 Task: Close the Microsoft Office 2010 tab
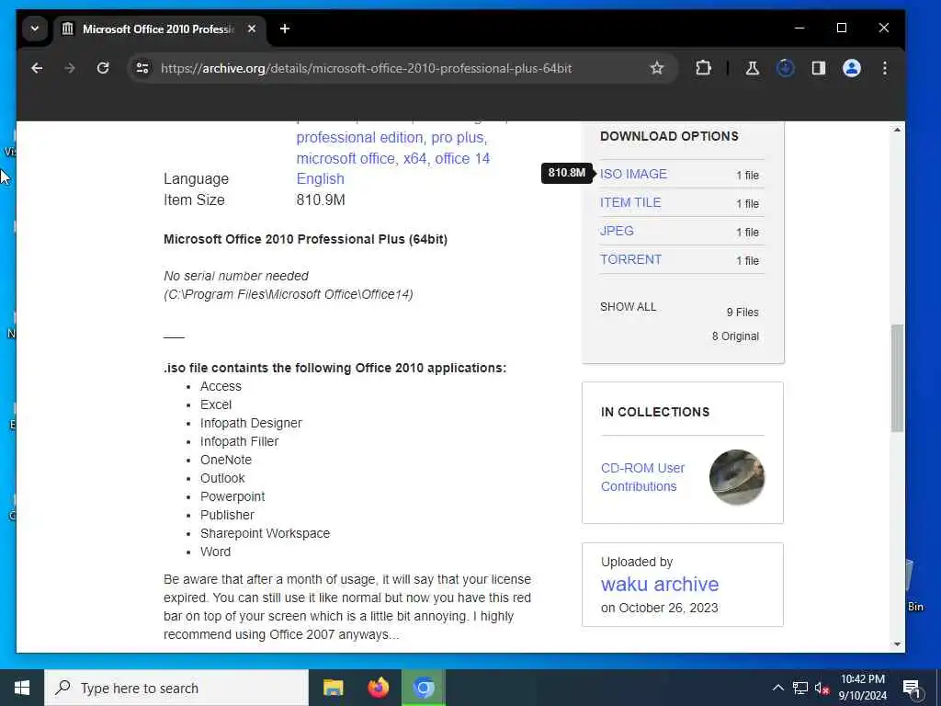252,28
